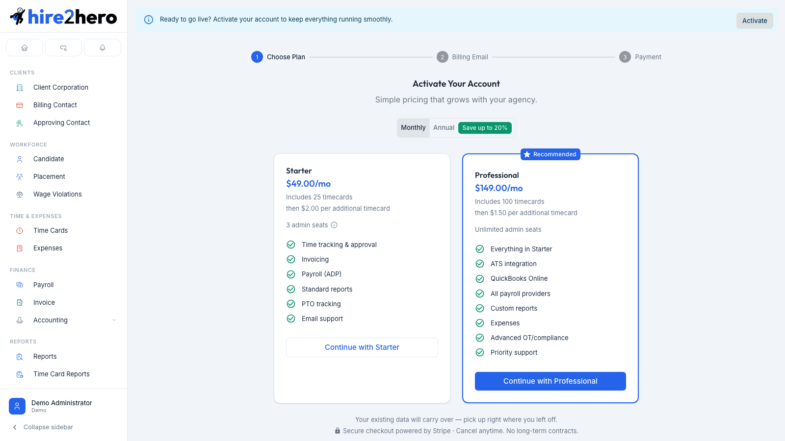Select step 2 Billing Email

pyautogui.click(x=462, y=57)
